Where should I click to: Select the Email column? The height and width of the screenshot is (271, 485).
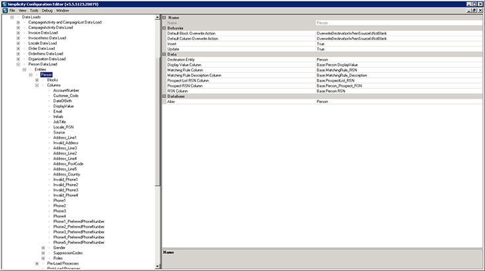(57, 111)
